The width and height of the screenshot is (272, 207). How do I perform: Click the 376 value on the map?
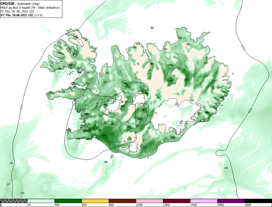pyautogui.click(x=112, y=124)
